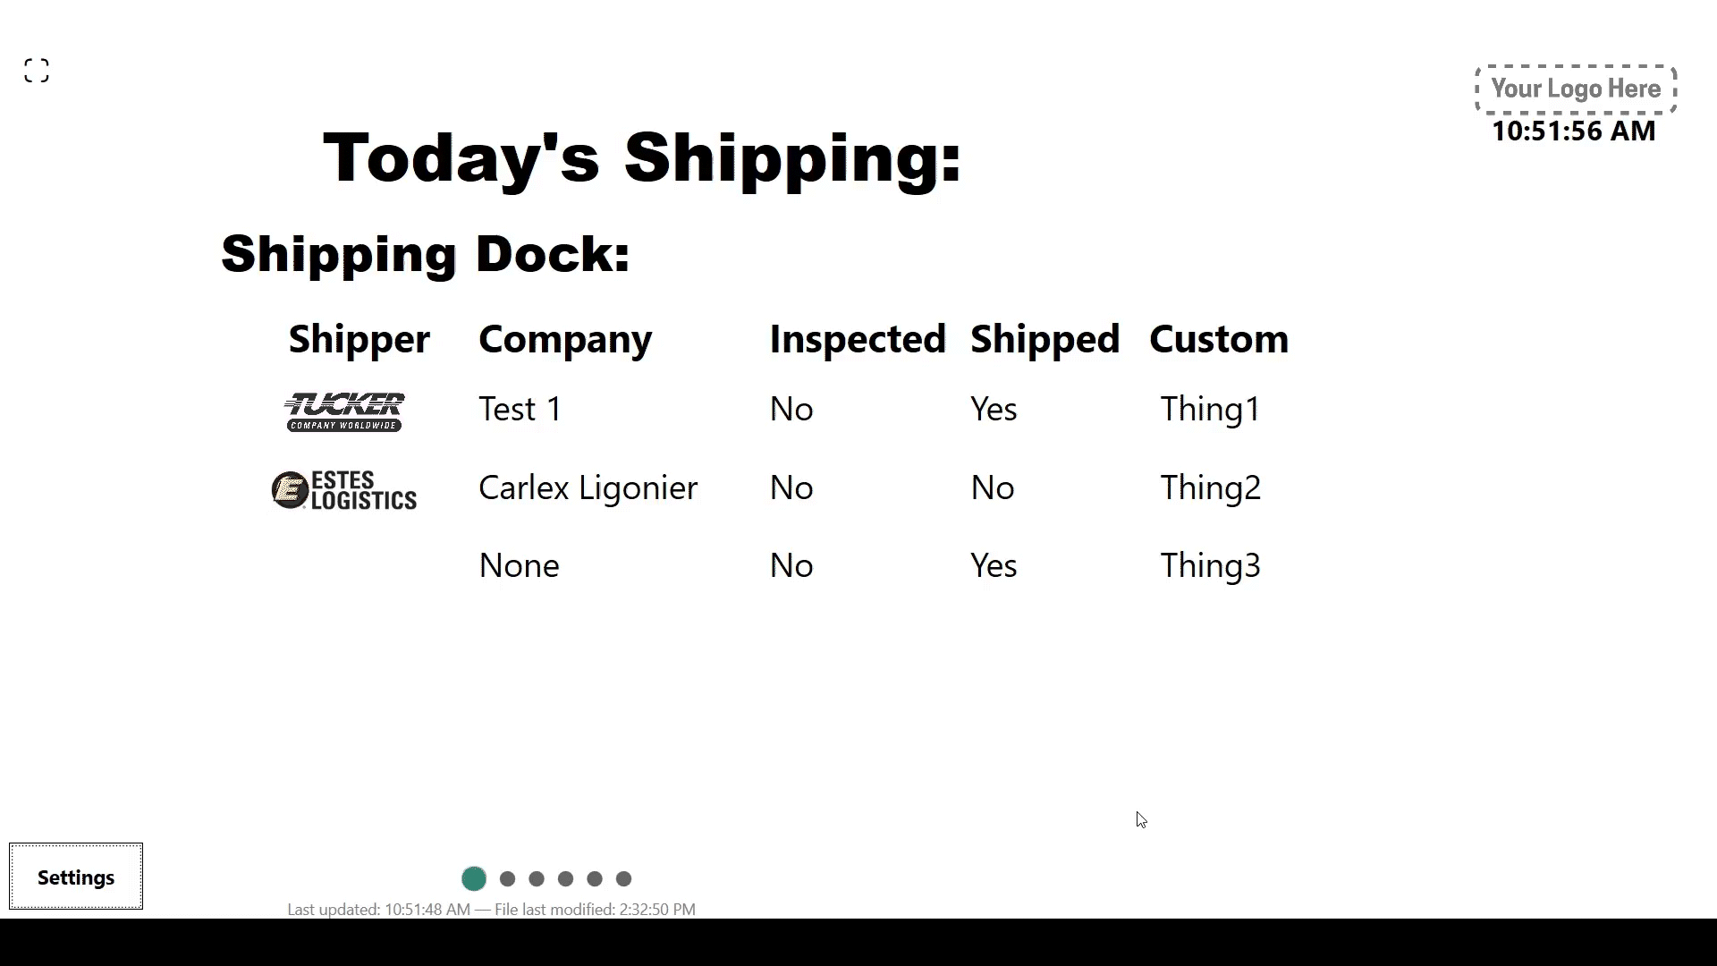Click the Tucker Company Worldwide logo
The width and height of the screenshot is (1717, 966).
tap(344, 411)
